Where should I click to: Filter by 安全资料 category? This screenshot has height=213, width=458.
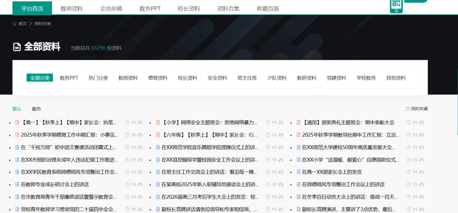pyautogui.click(x=217, y=78)
